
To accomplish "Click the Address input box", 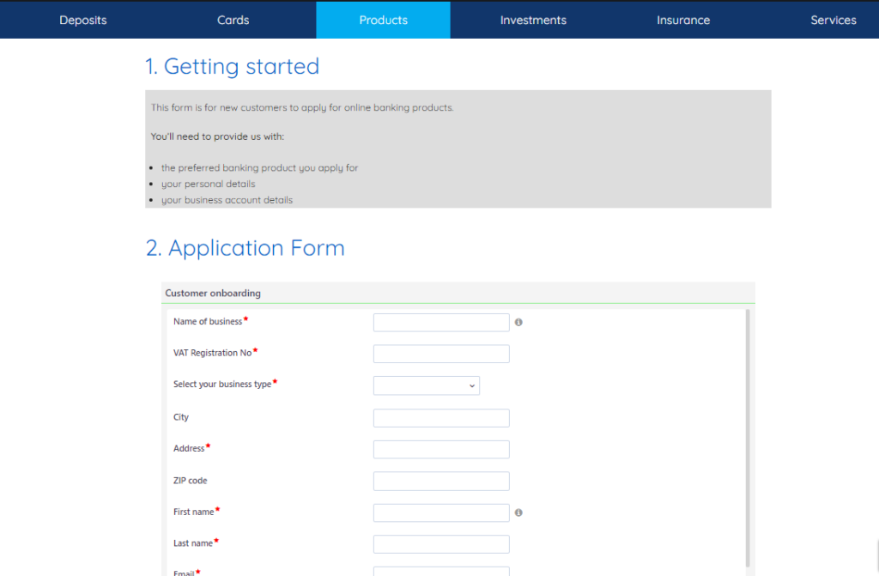I will tap(441, 449).
